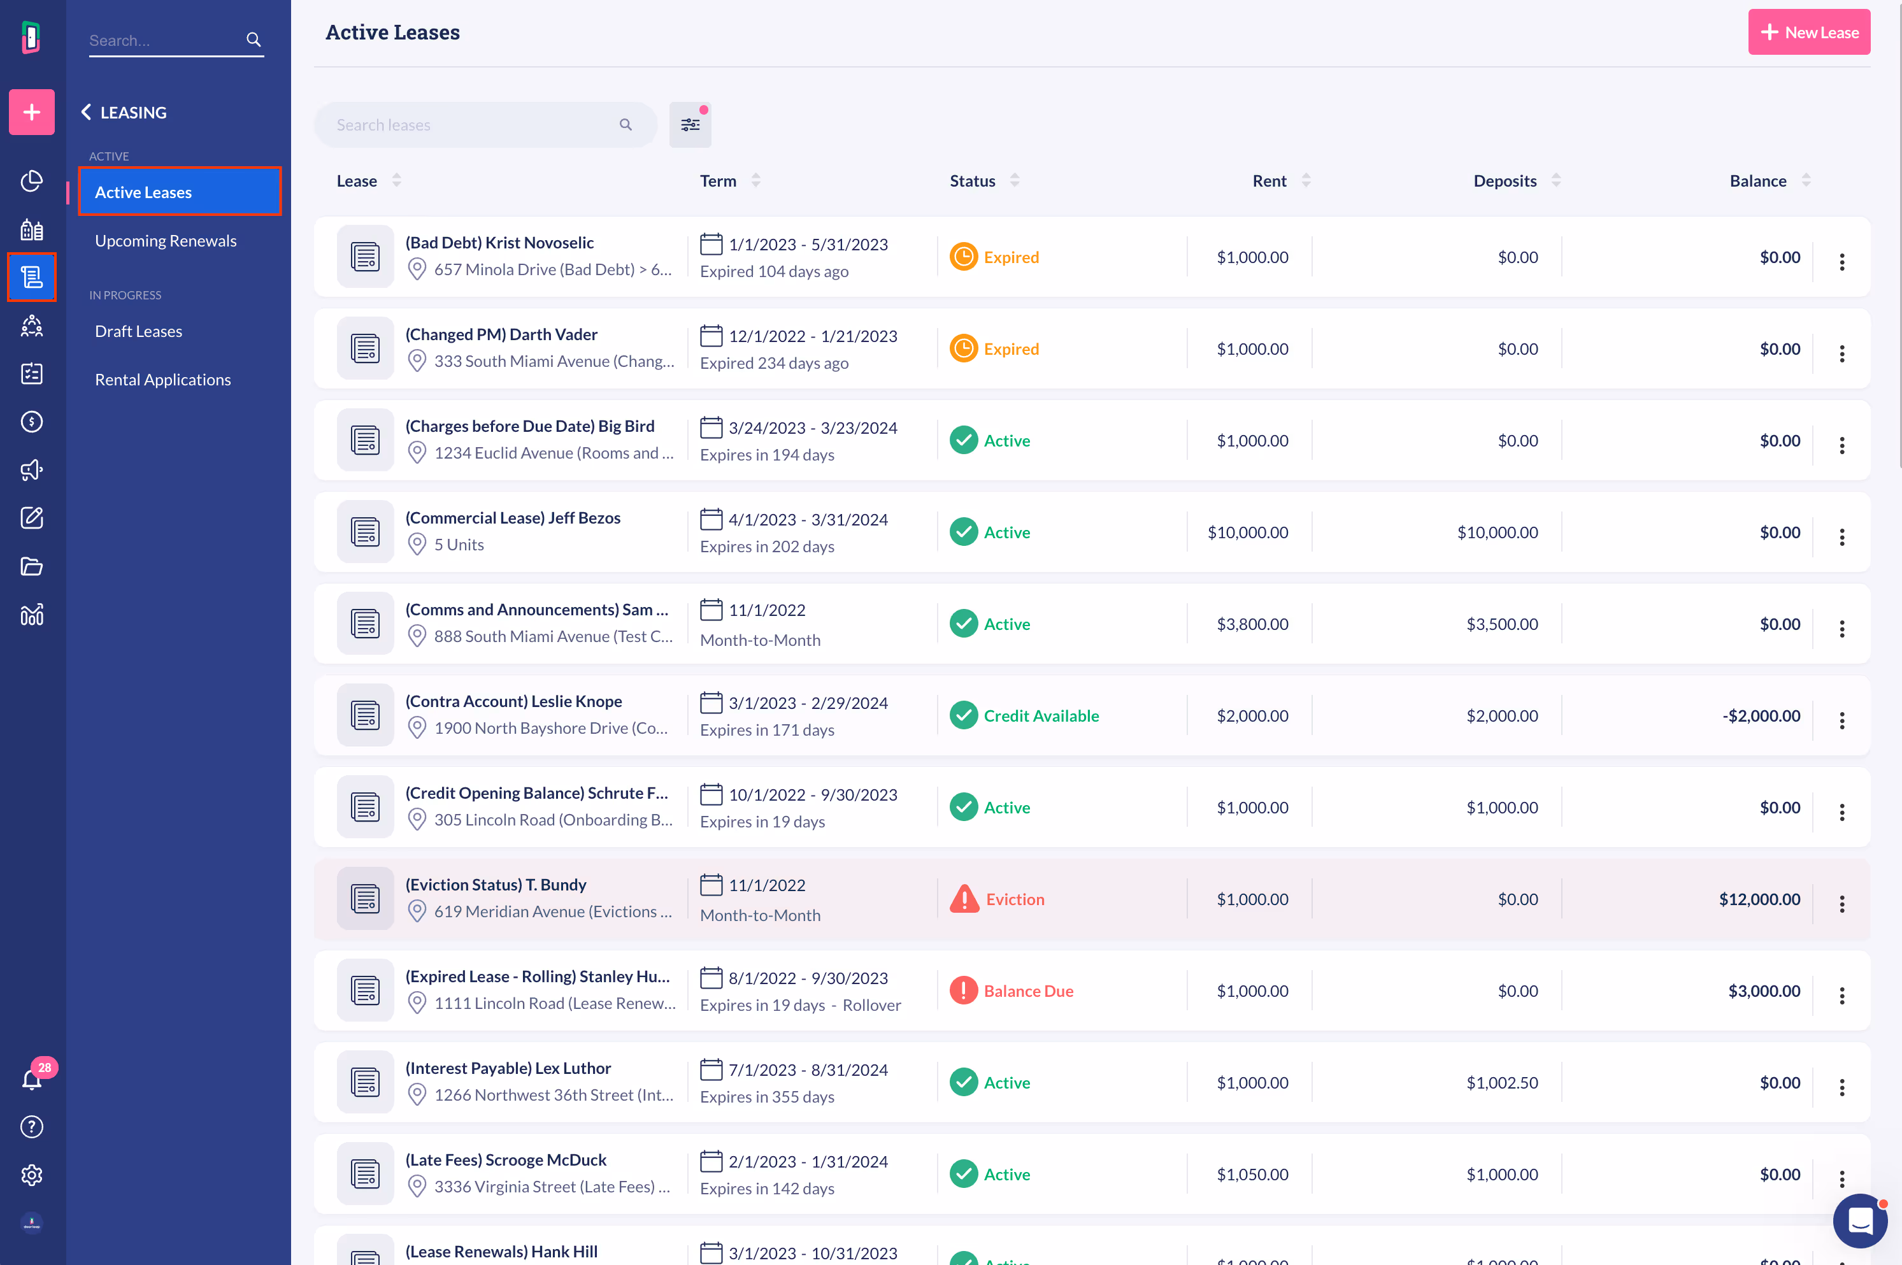This screenshot has height=1265, width=1902.
Task: Open the chat support bubble
Action: click(1860, 1220)
